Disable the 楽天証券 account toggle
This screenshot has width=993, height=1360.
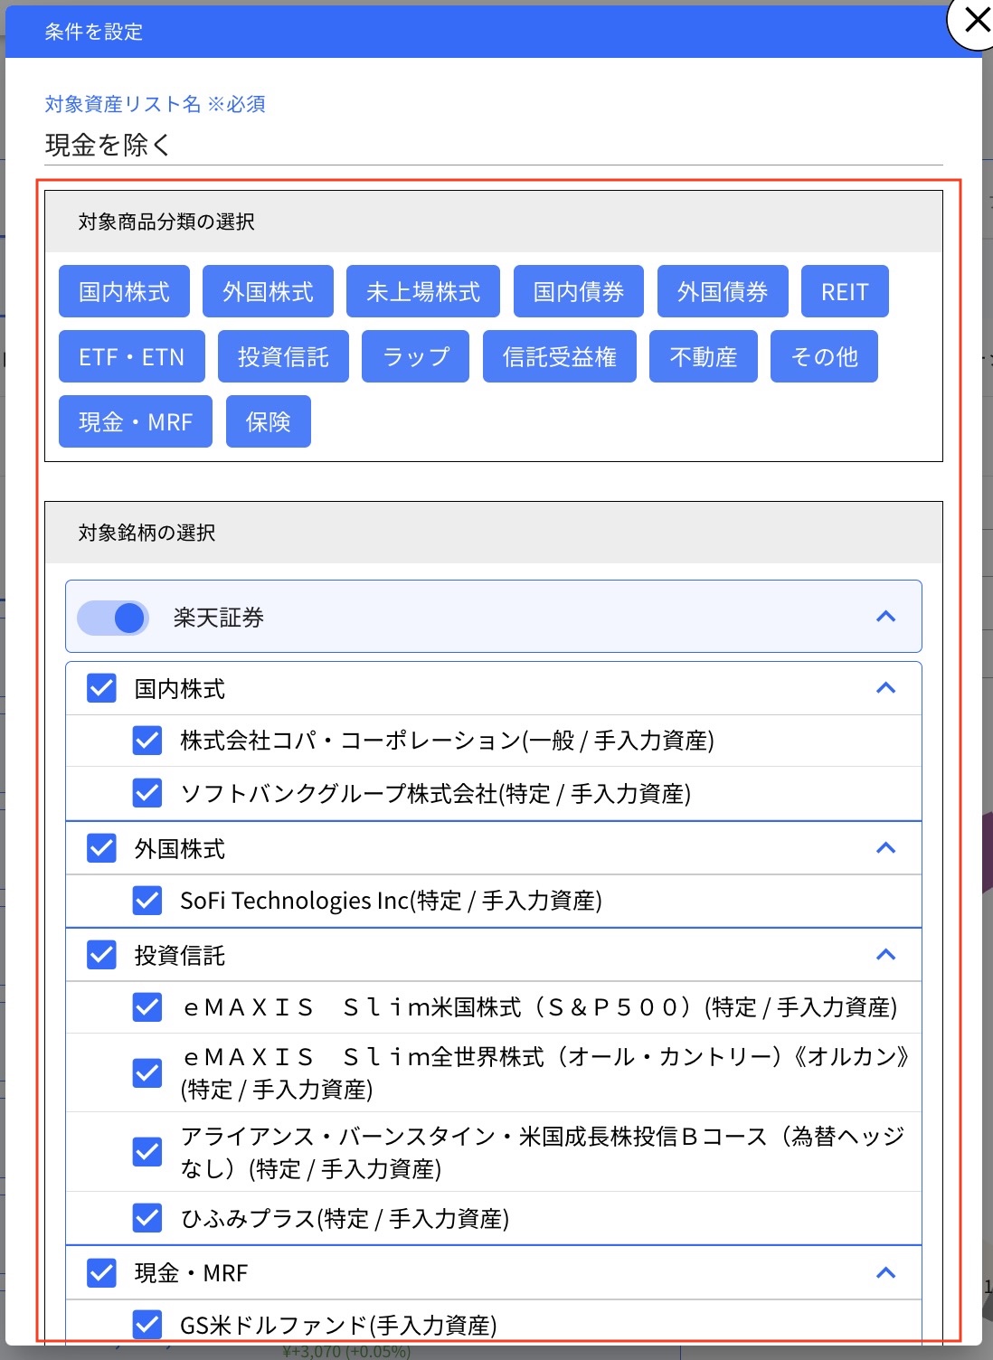112,617
